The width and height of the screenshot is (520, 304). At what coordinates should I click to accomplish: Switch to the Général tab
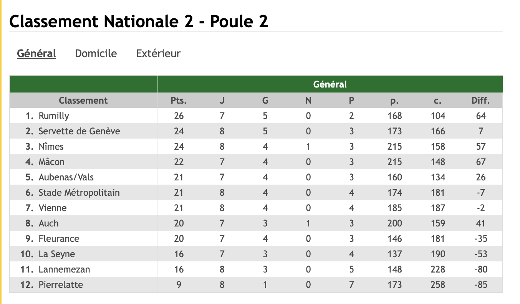pyautogui.click(x=36, y=53)
